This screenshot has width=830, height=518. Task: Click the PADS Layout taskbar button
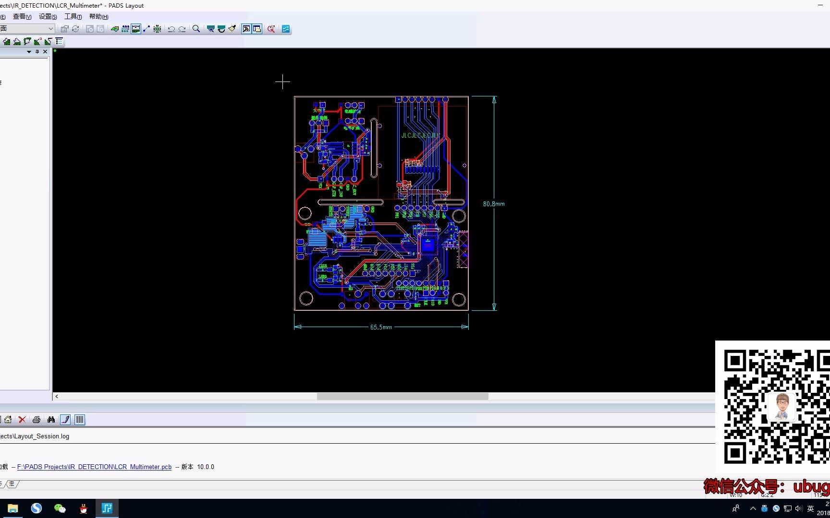107,508
